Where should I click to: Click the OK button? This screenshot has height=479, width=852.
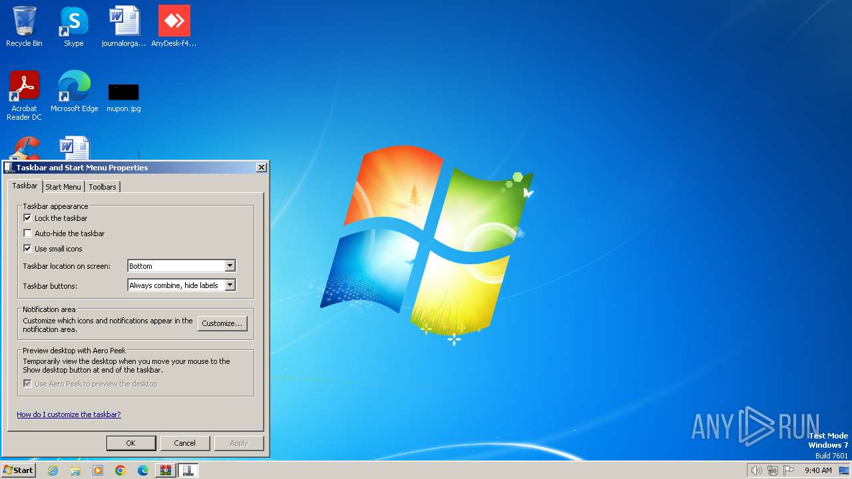(131, 443)
